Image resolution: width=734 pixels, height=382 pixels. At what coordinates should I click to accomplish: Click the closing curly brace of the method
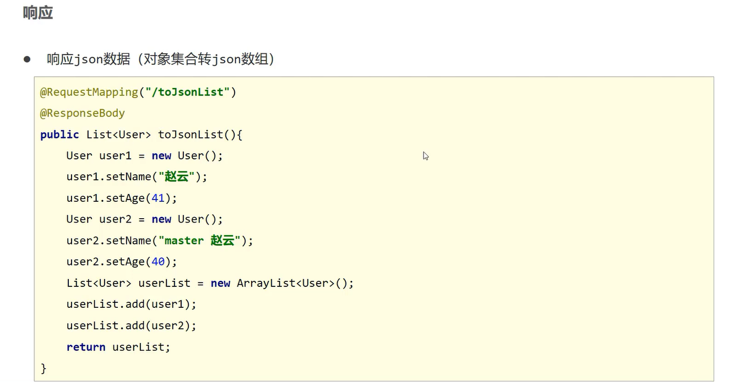point(44,368)
